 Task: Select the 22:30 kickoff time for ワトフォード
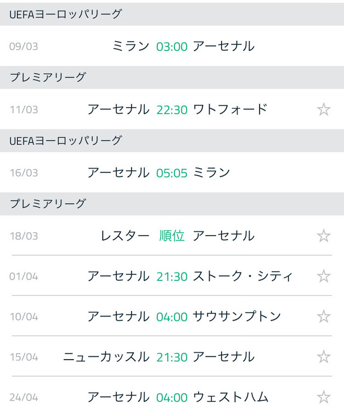172,110
